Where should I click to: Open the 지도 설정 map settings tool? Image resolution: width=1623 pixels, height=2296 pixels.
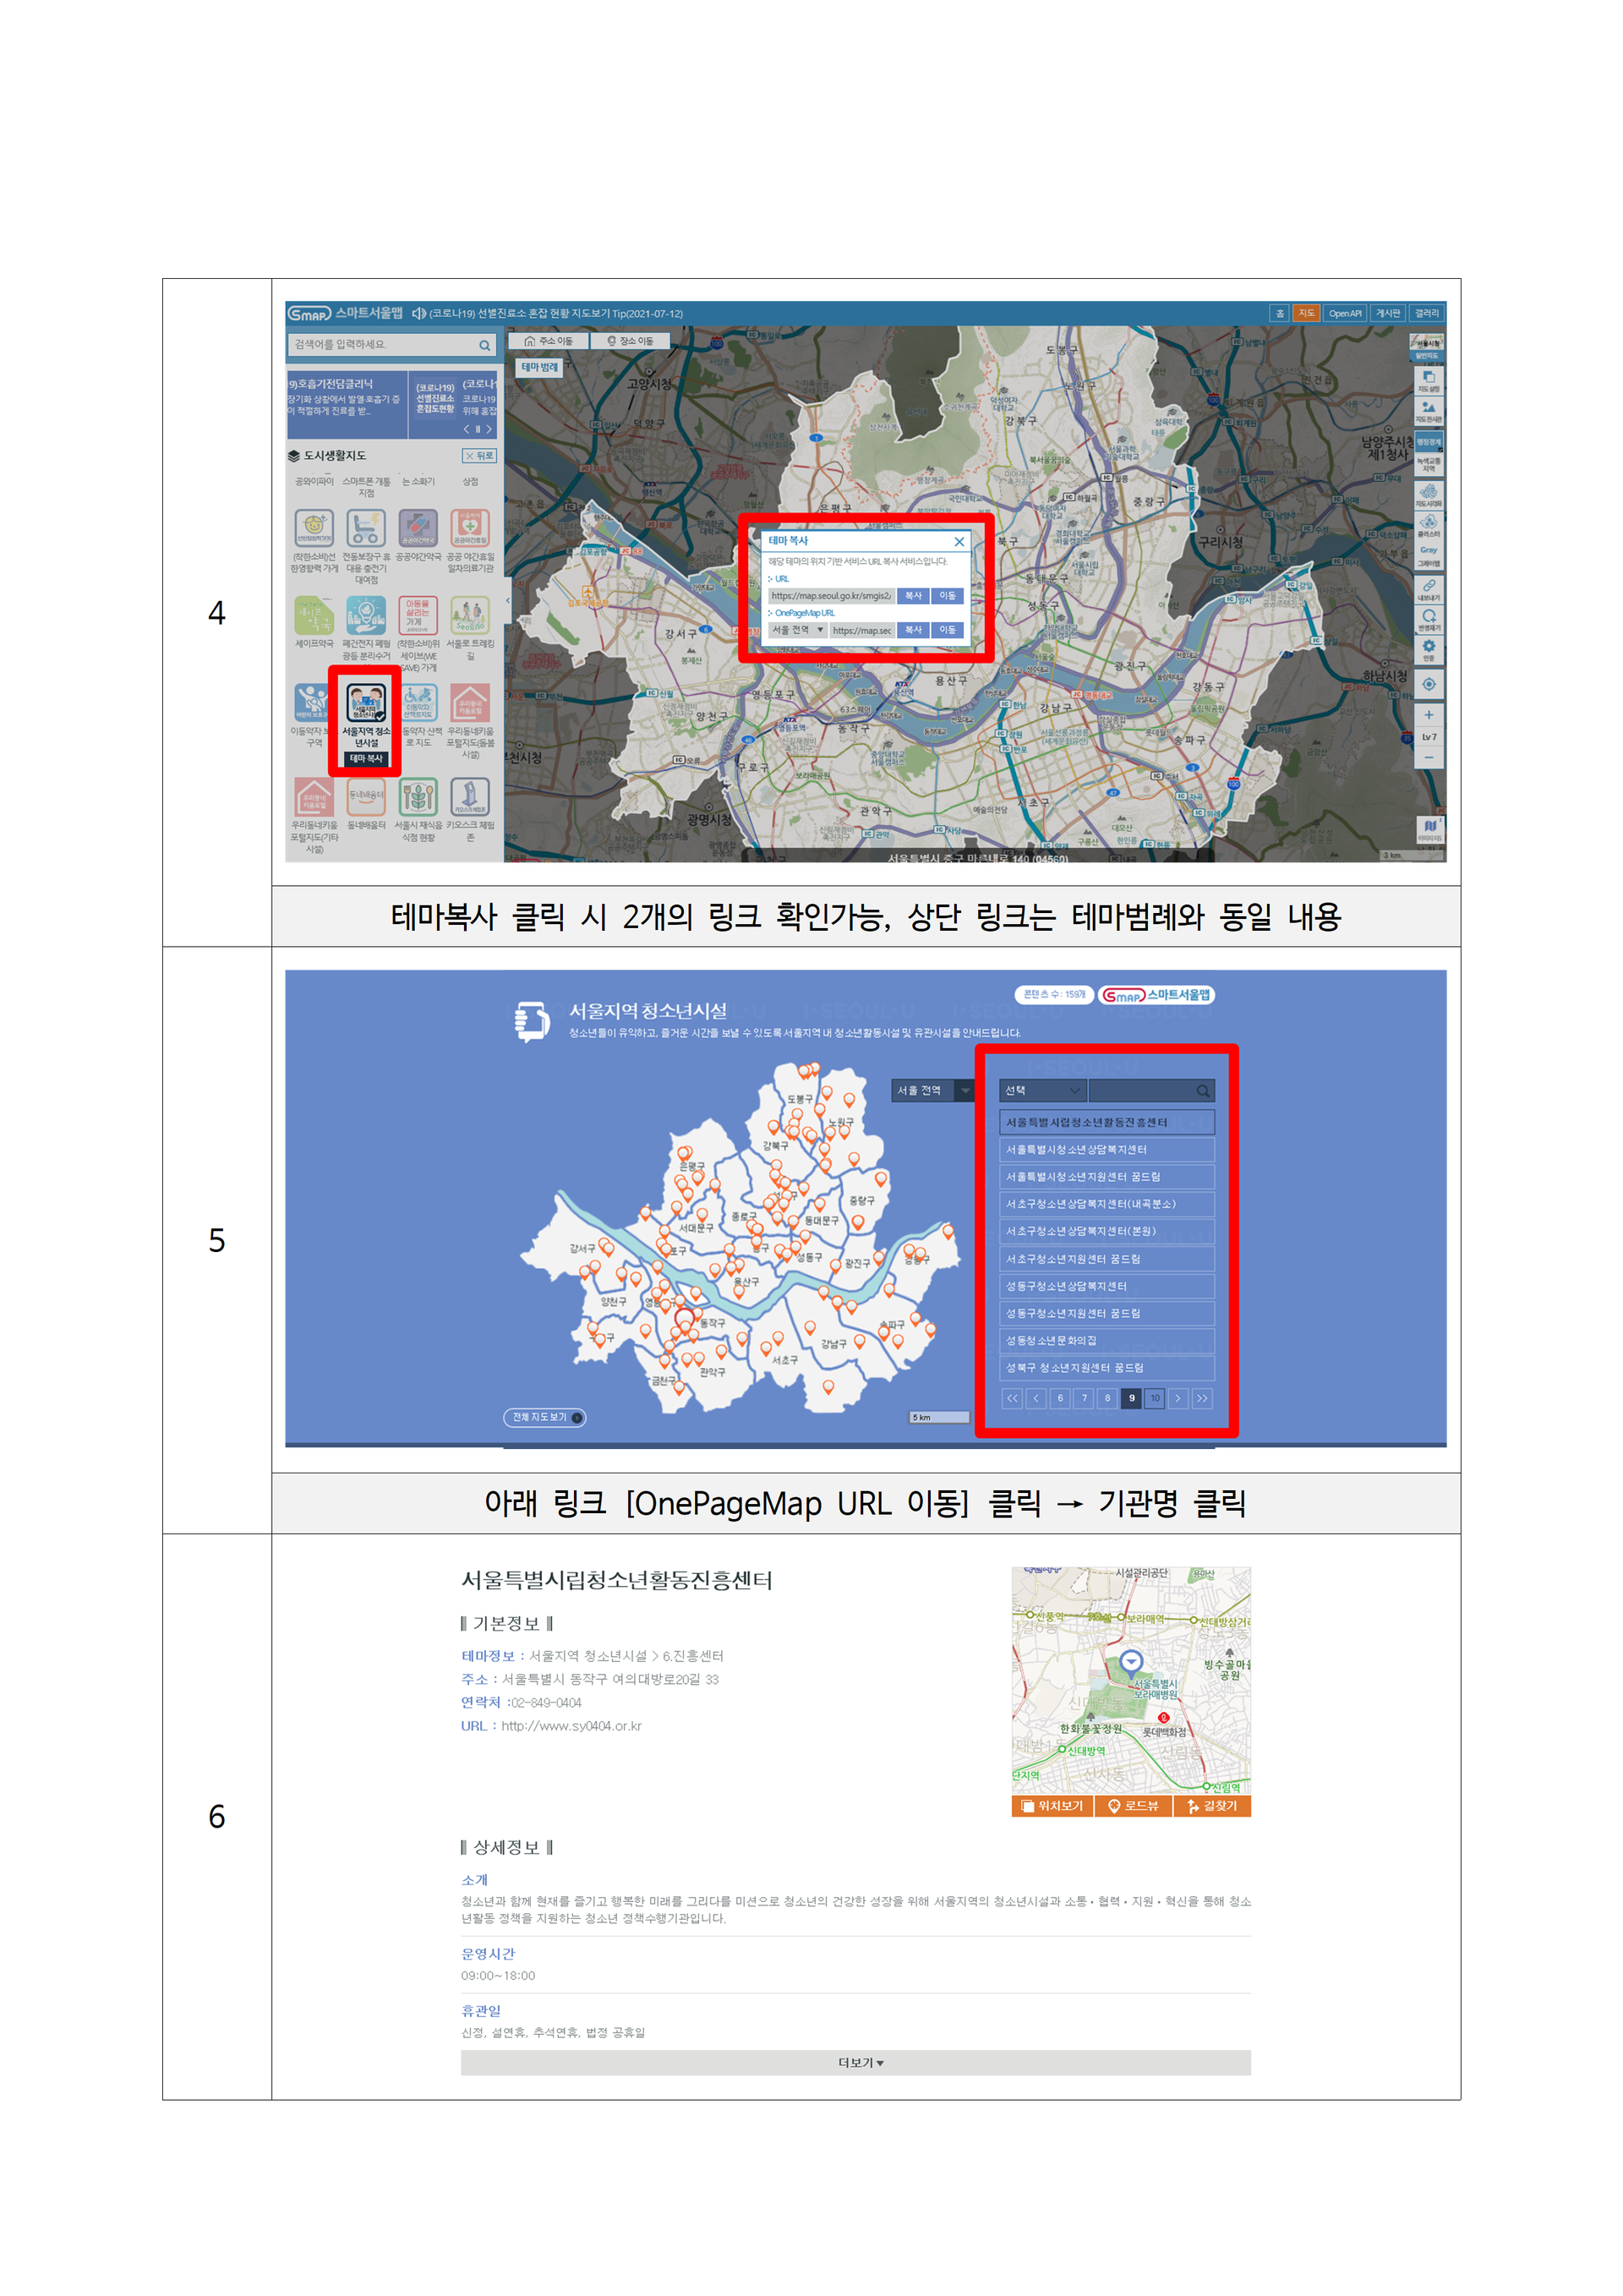1429,381
